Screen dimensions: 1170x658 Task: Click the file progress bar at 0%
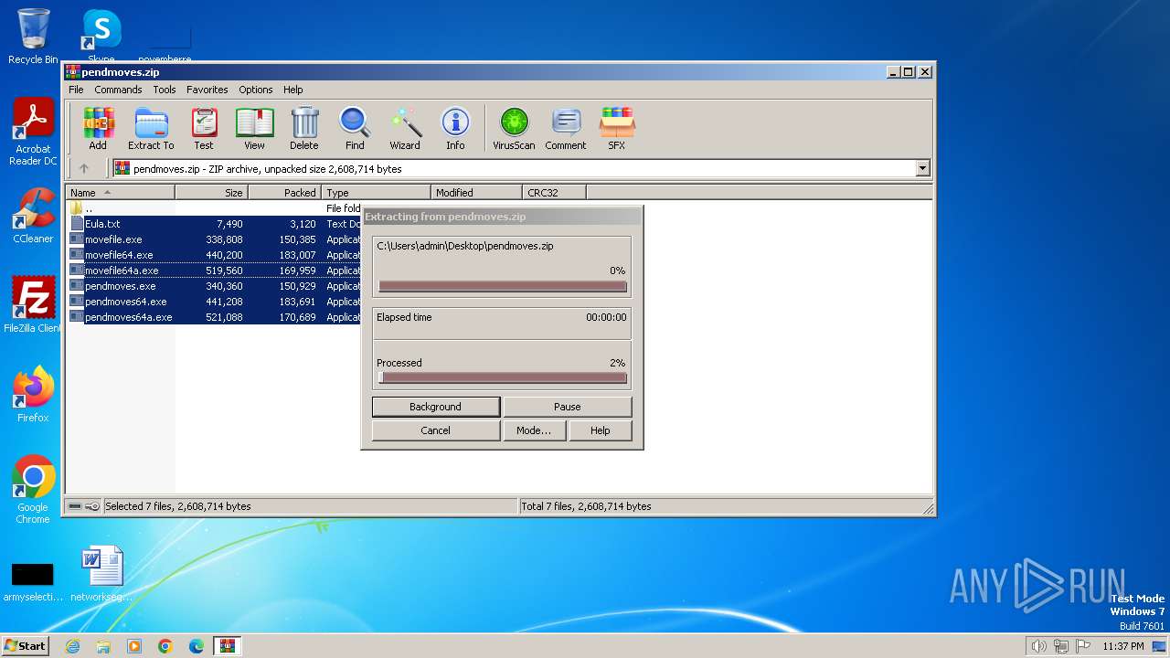pyautogui.click(x=503, y=286)
